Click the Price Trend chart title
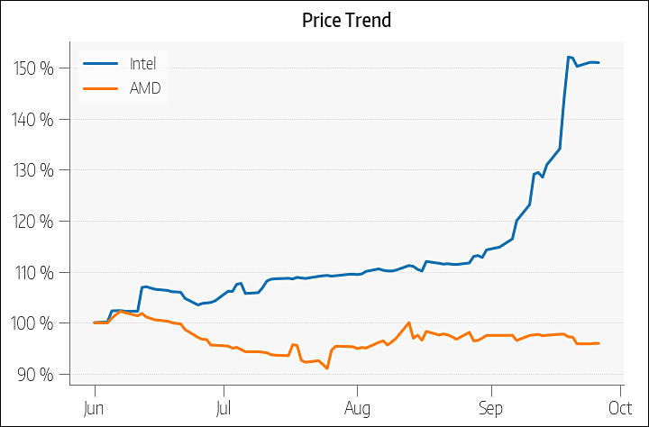The height and width of the screenshot is (427, 649). pyautogui.click(x=347, y=20)
